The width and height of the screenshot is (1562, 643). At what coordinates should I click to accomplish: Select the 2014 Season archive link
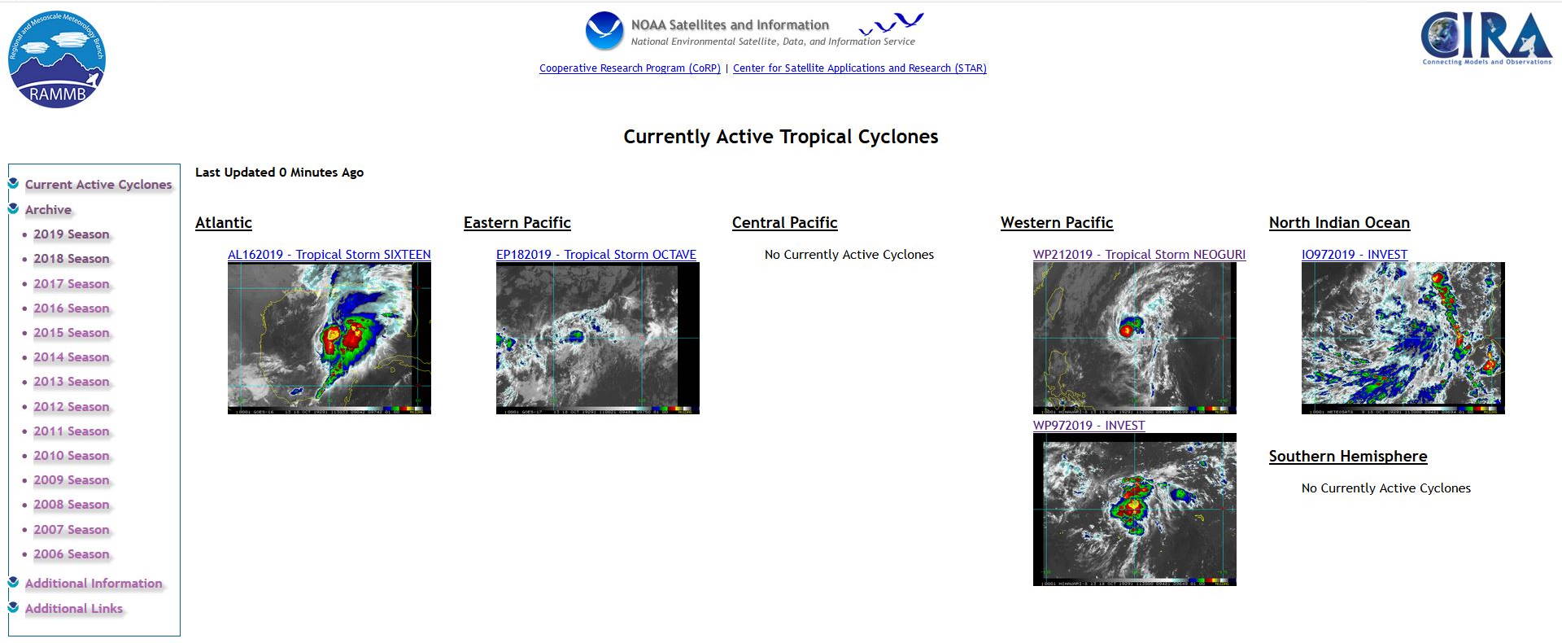pos(72,357)
